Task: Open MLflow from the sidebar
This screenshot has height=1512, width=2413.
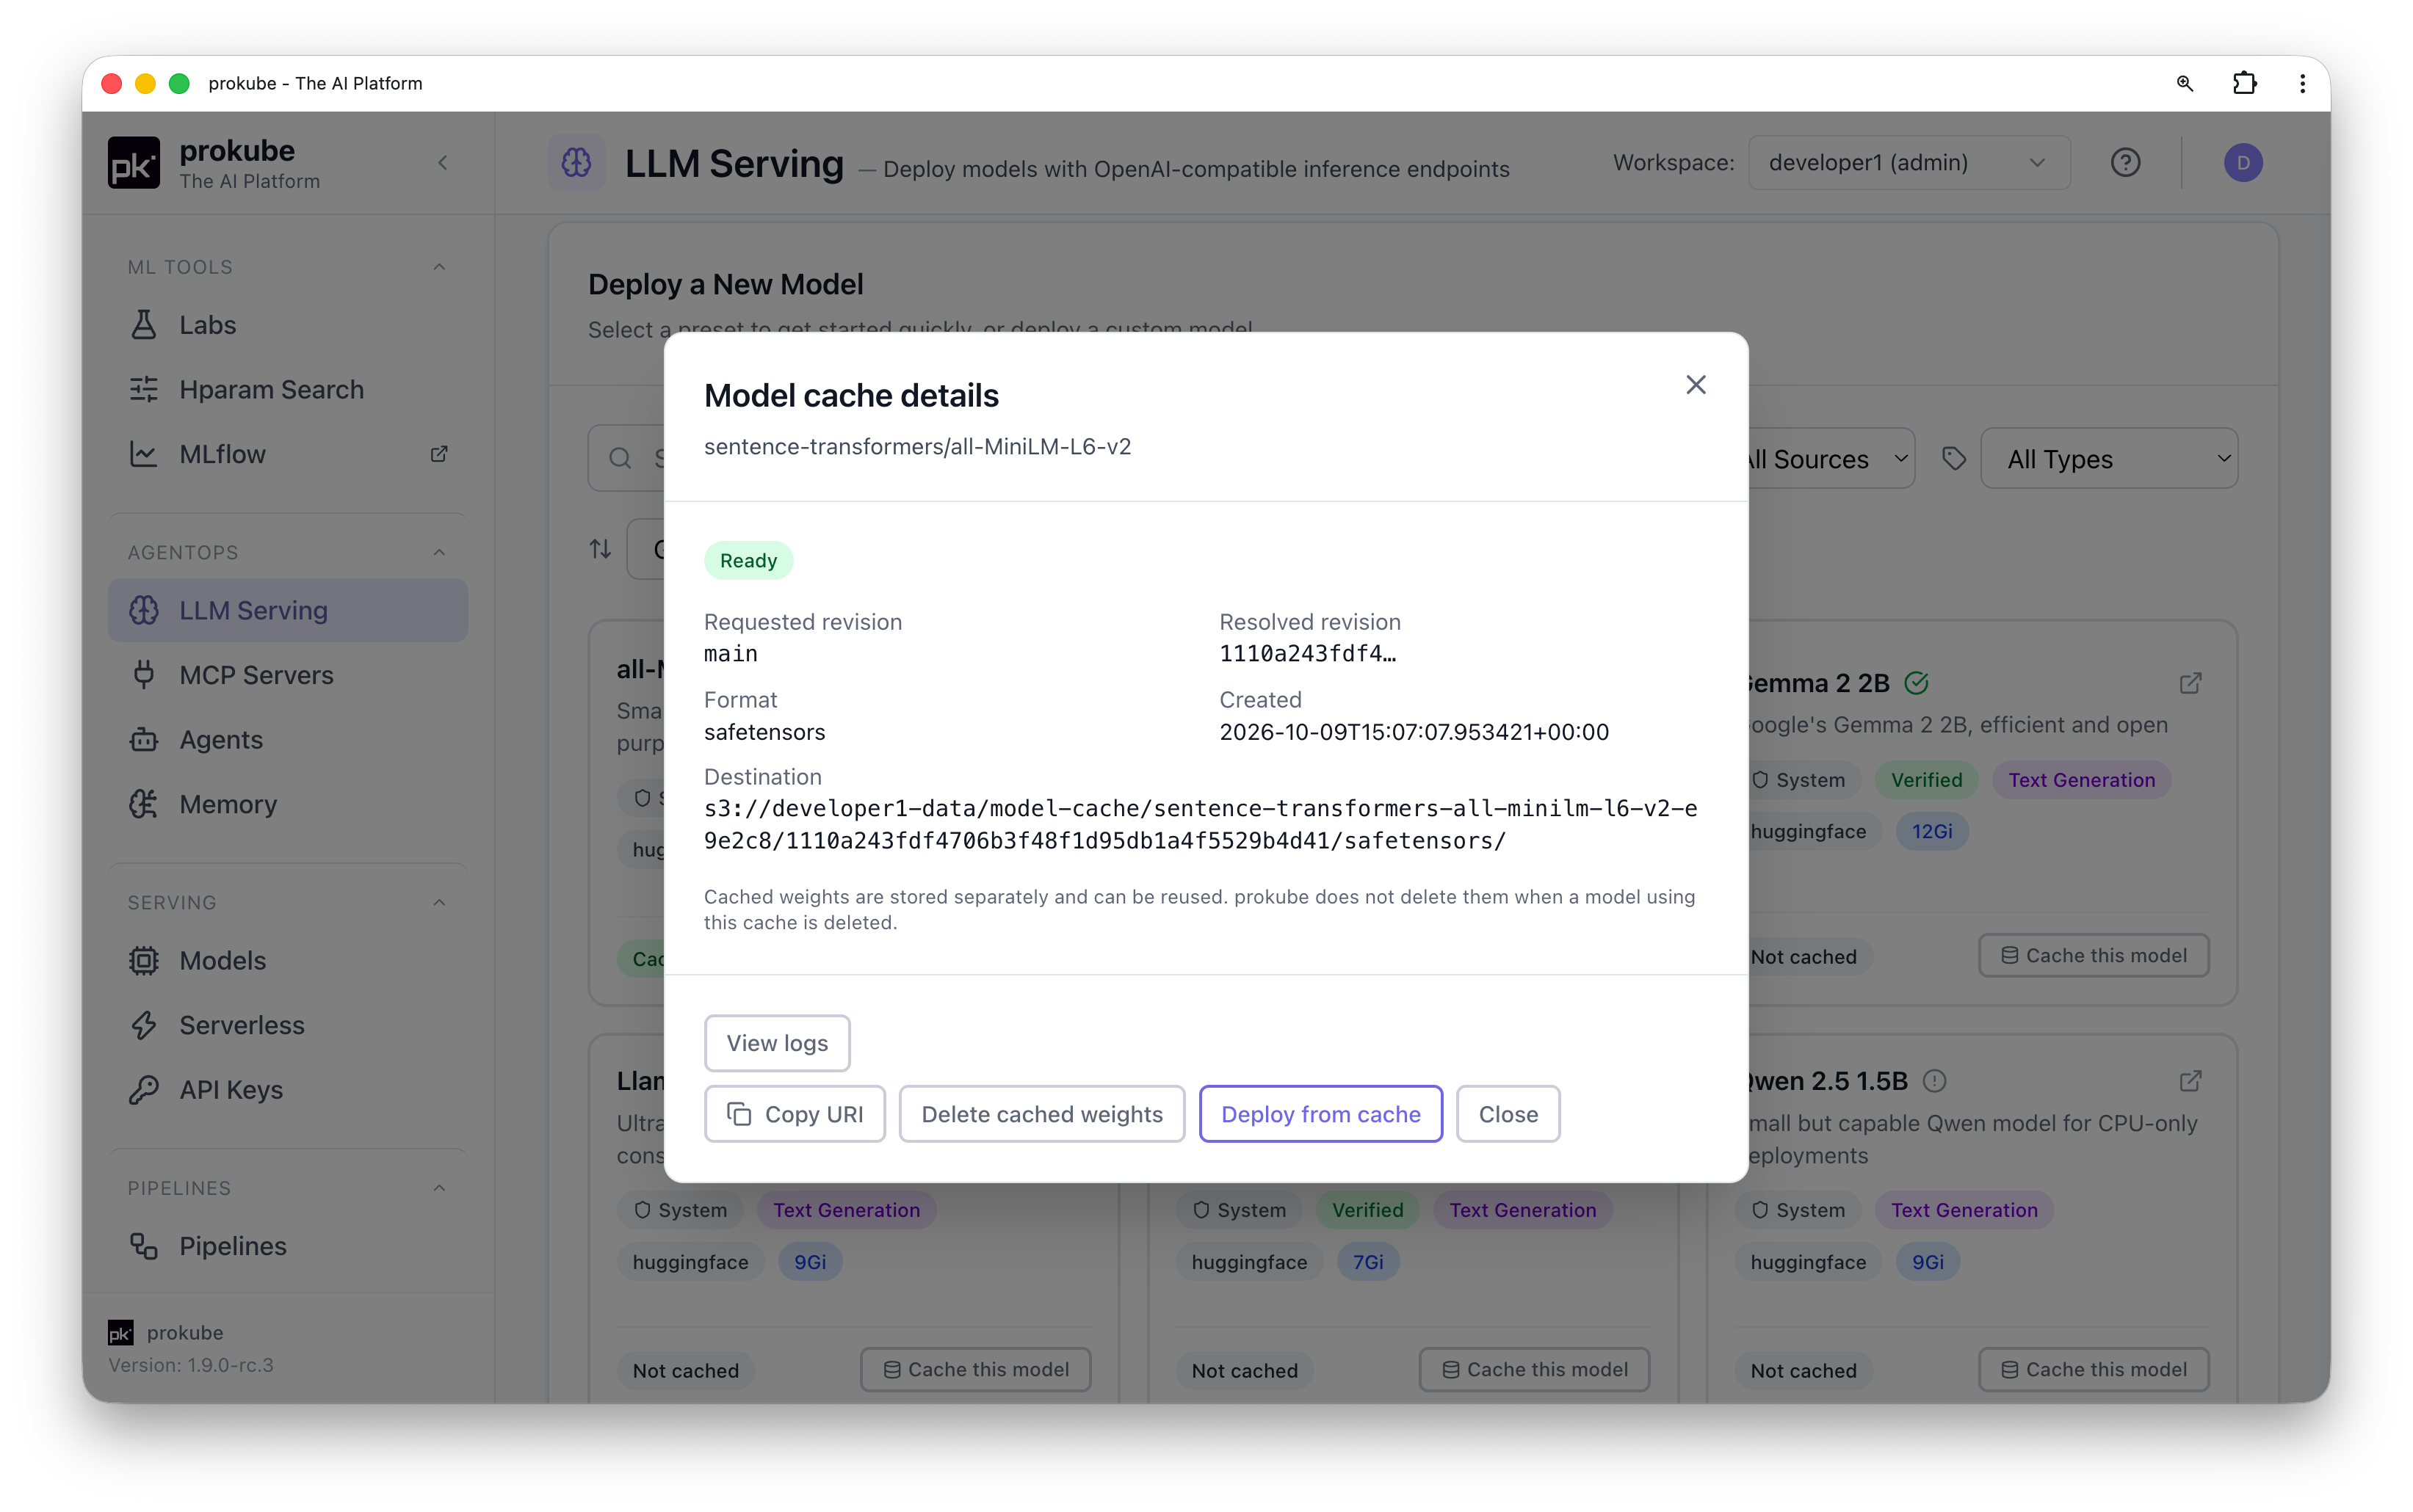Action: [x=288, y=454]
